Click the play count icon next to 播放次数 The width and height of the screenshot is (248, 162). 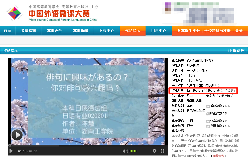point(208,106)
